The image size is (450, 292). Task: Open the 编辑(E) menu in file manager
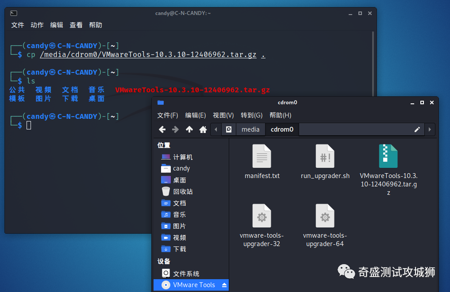(196, 115)
